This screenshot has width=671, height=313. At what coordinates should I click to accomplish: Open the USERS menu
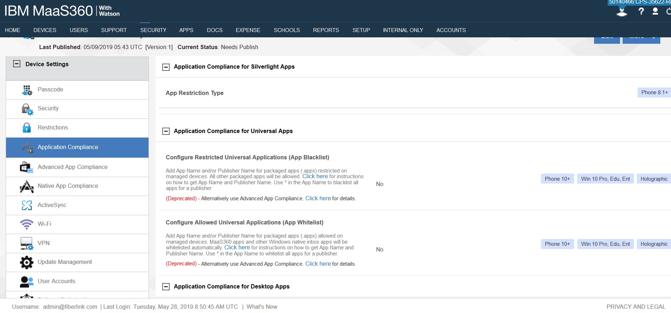[79, 30]
